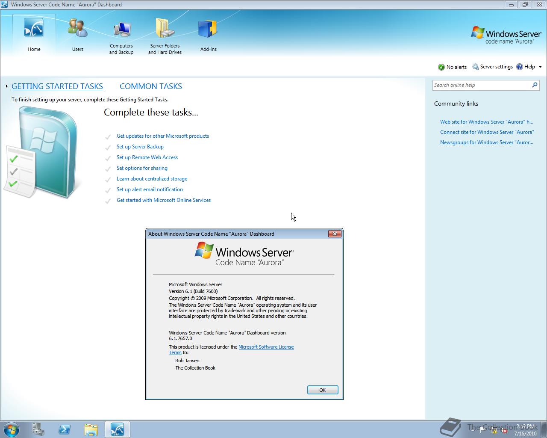Image resolution: width=547 pixels, height=438 pixels.
Task: Close the About dialog with X
Action: (335, 234)
